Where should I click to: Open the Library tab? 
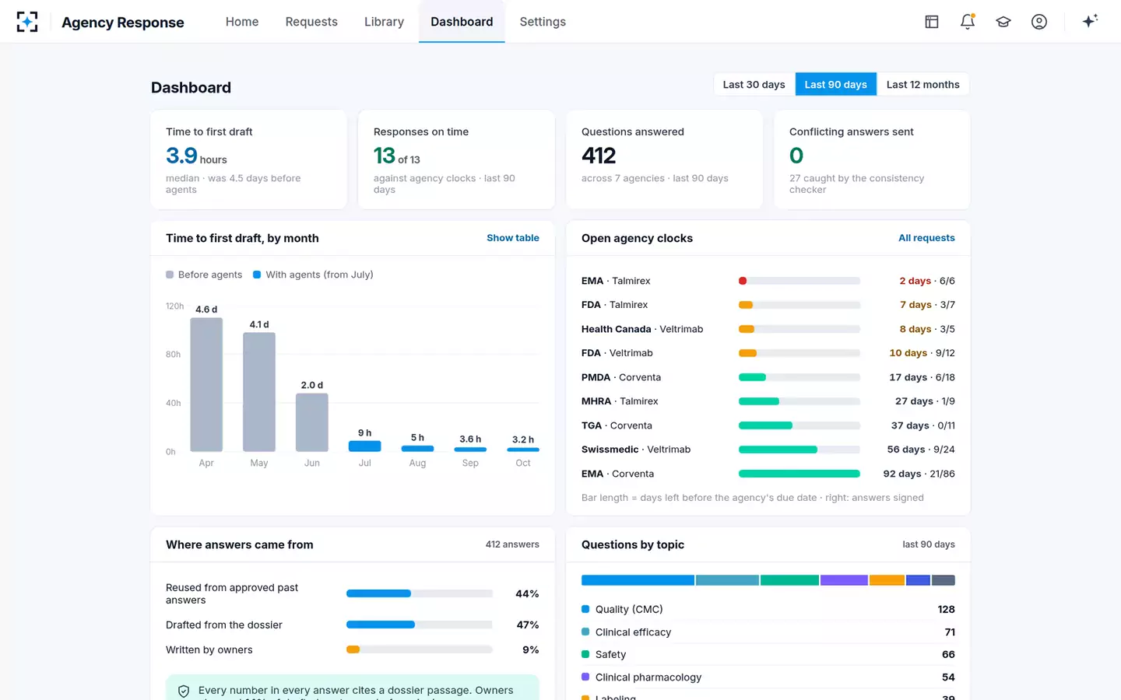tap(384, 22)
